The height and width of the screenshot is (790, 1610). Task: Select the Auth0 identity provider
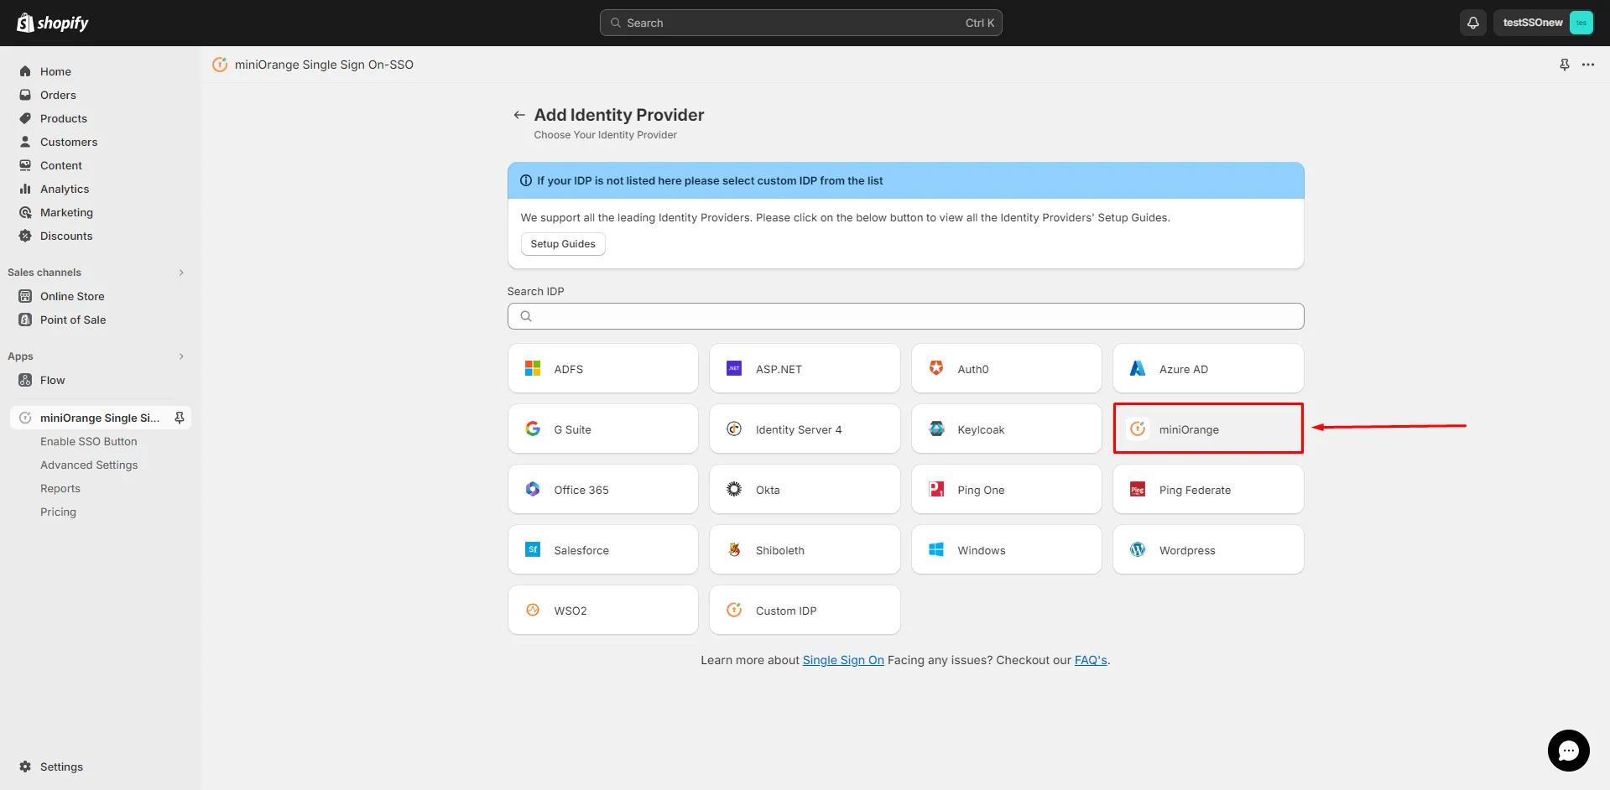coord(1007,368)
